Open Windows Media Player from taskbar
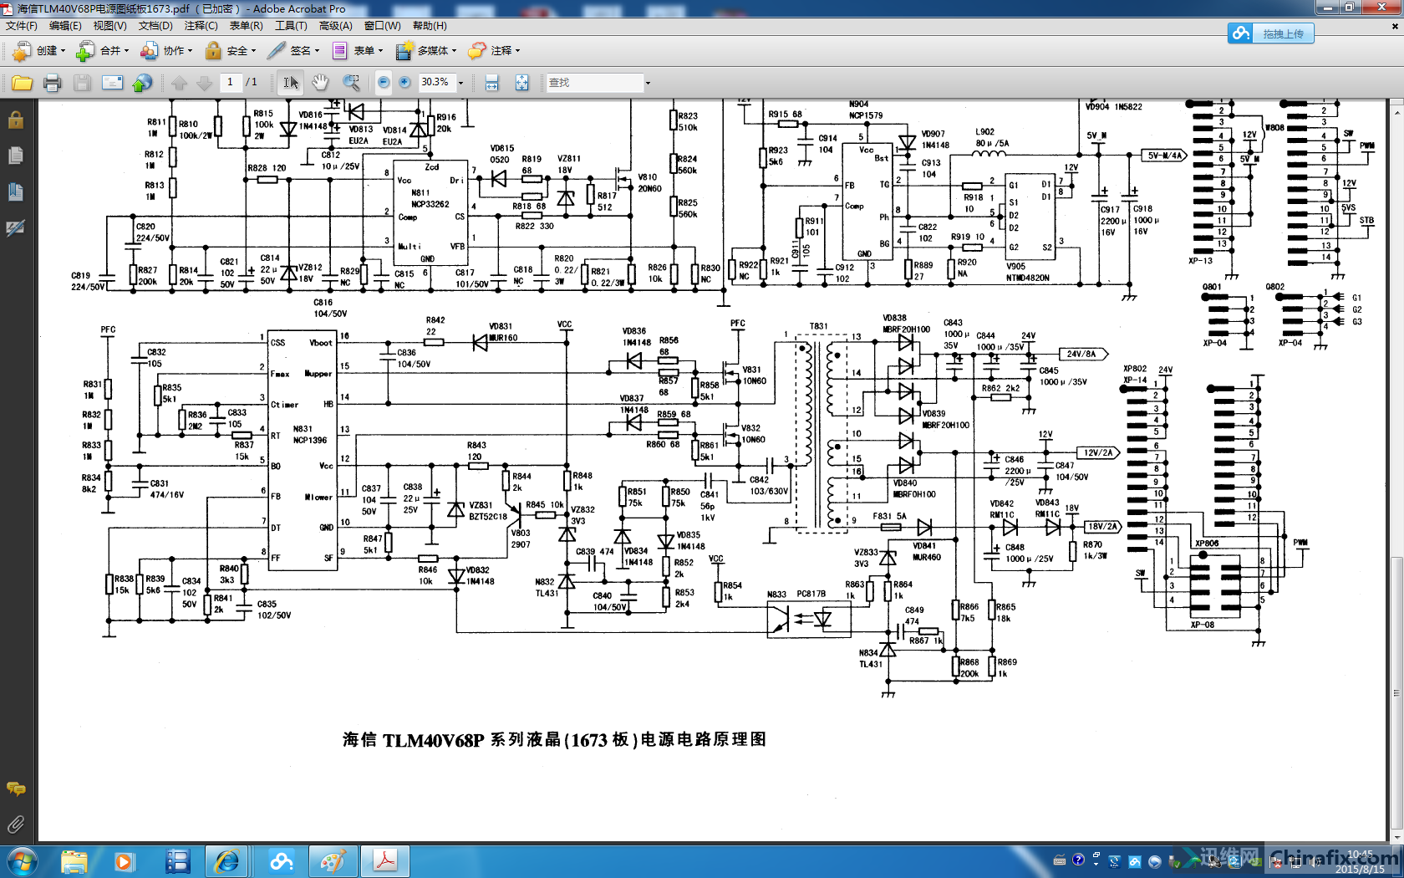The width and height of the screenshot is (1404, 878). [x=125, y=861]
